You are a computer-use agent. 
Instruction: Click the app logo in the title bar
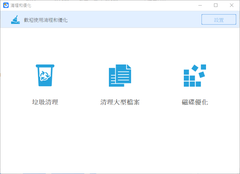[x=6, y=5]
